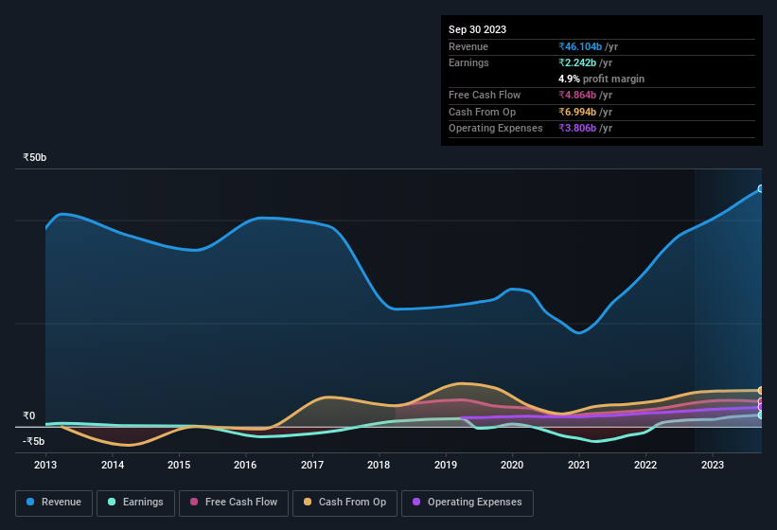Click the Earnings endpoint marker on chart
Image resolution: width=777 pixels, height=530 pixels.
tap(761, 415)
